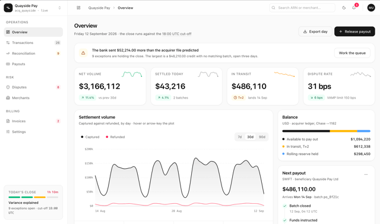Open Reconciliation in the sidebar
Screen dimensions: 380x224
(33, 53)
